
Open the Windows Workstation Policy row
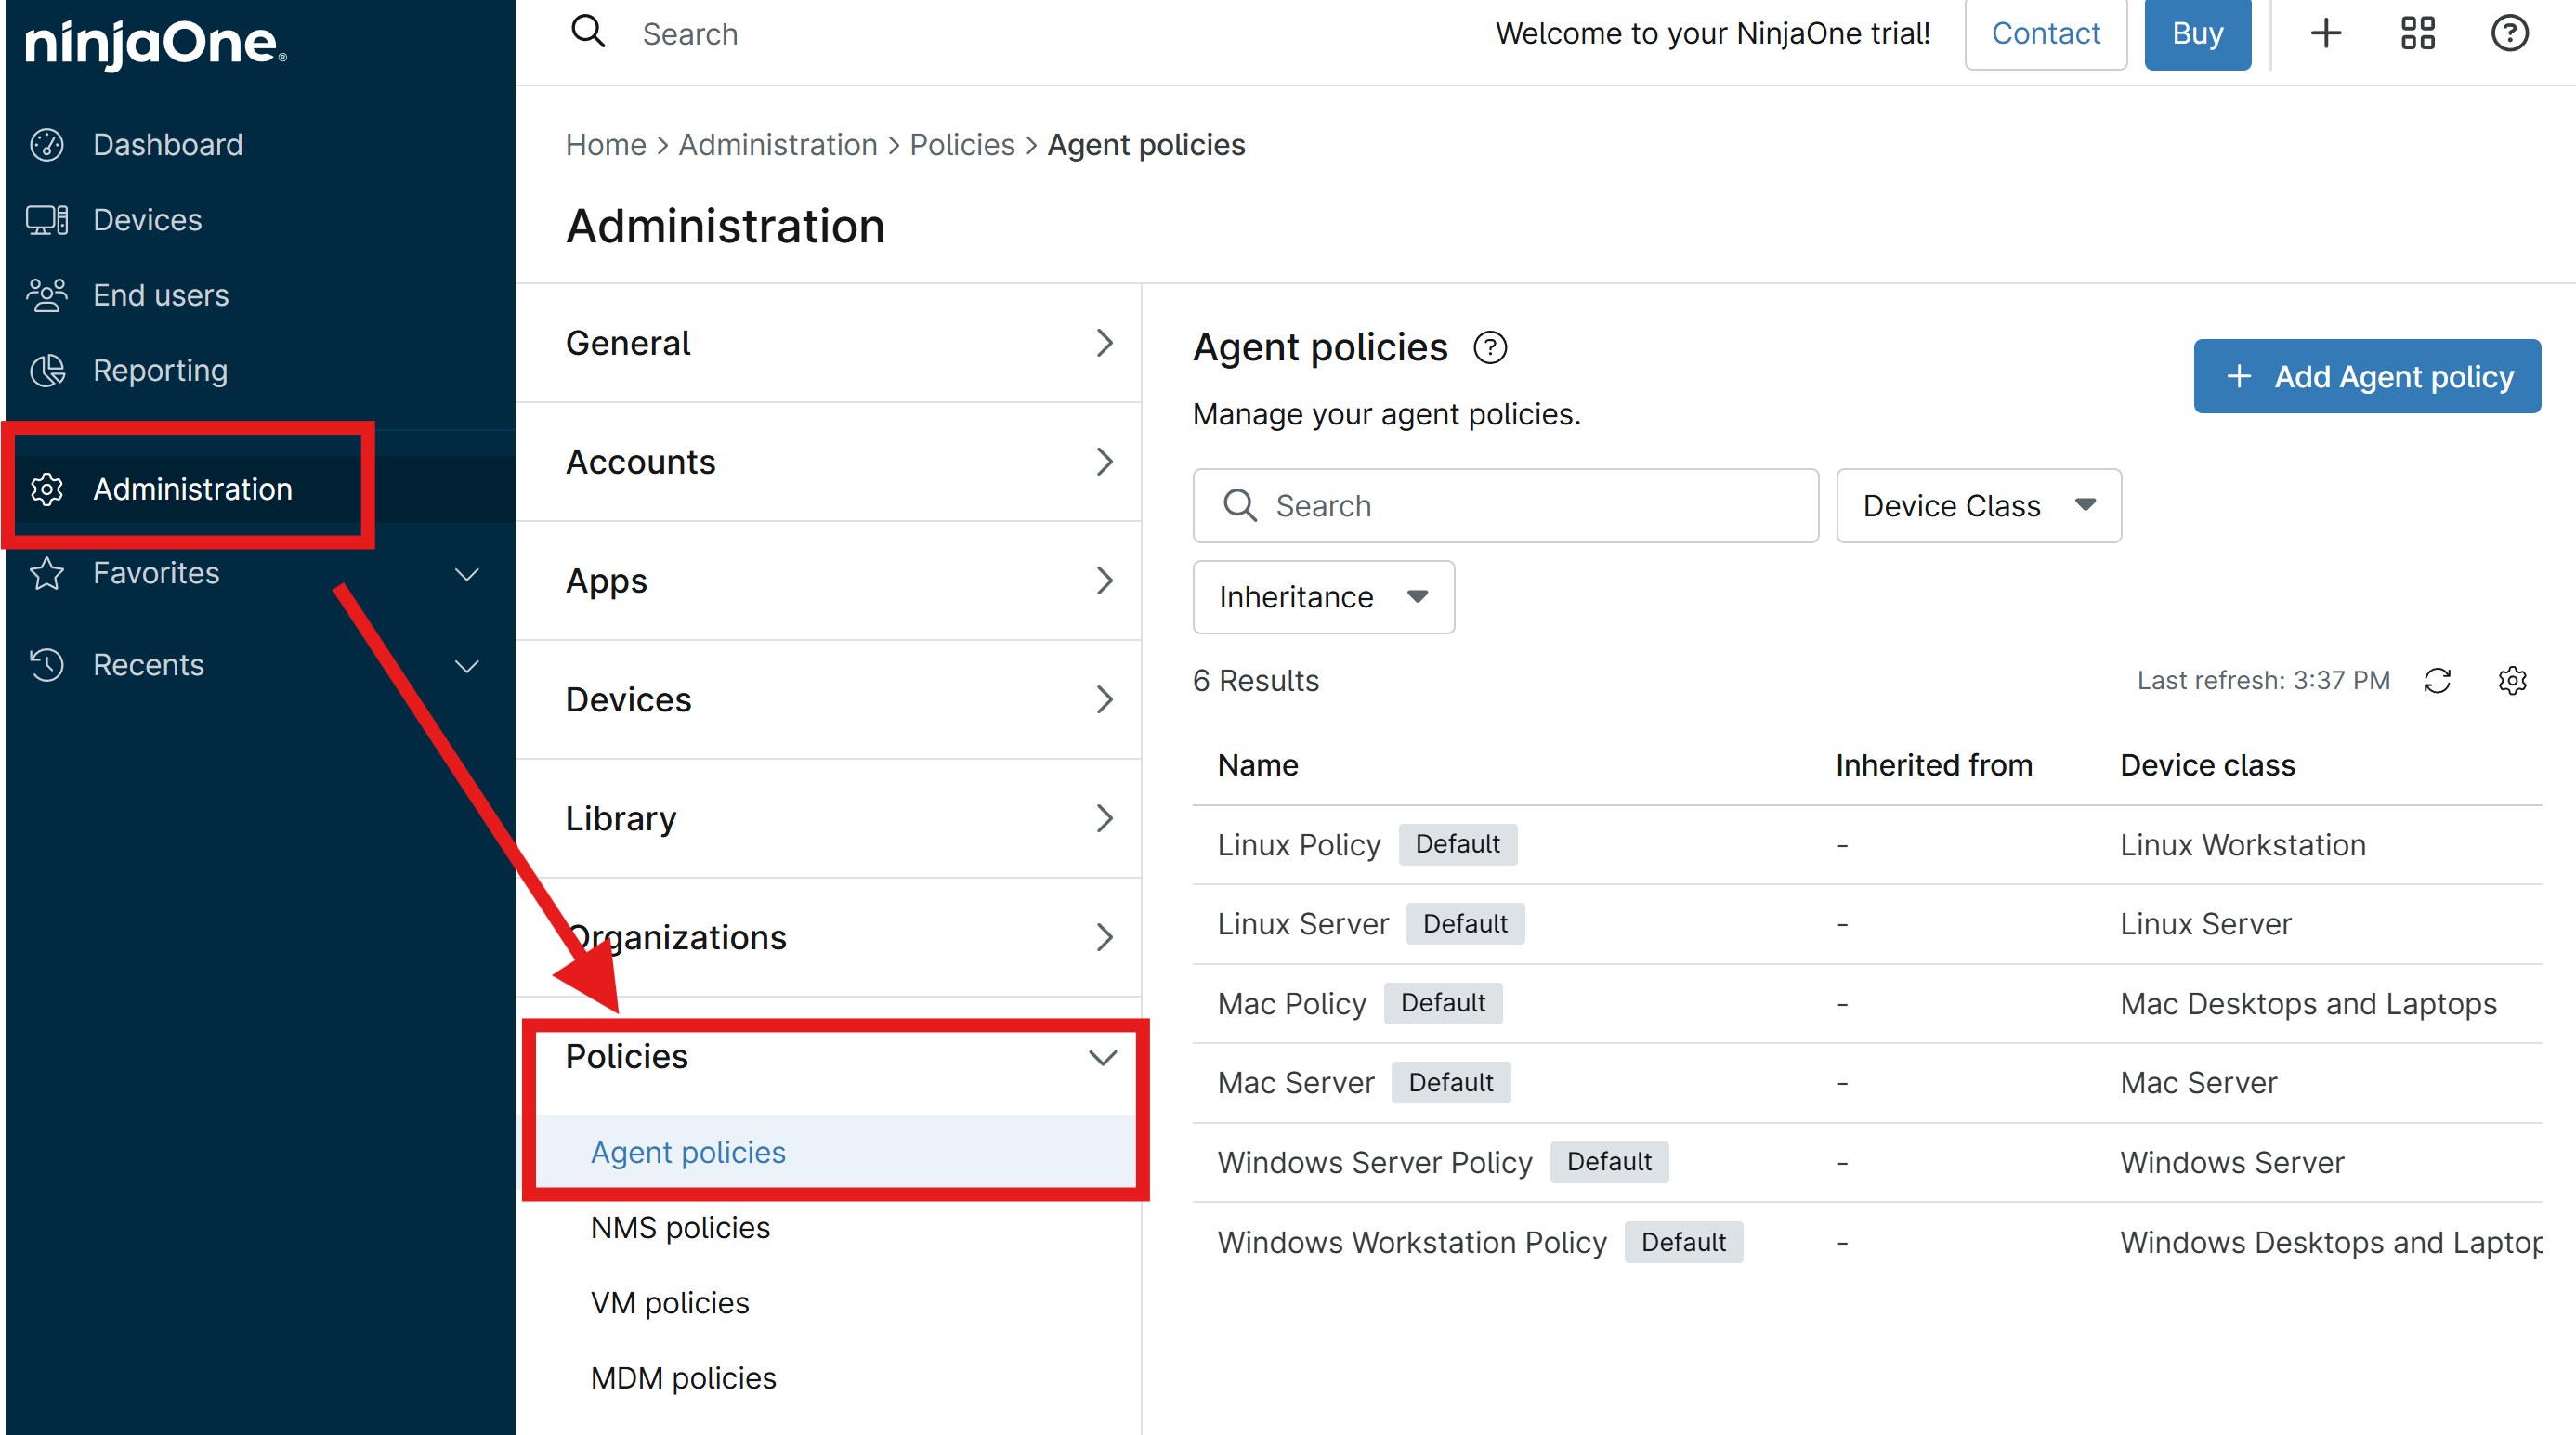pyautogui.click(x=1866, y=1242)
